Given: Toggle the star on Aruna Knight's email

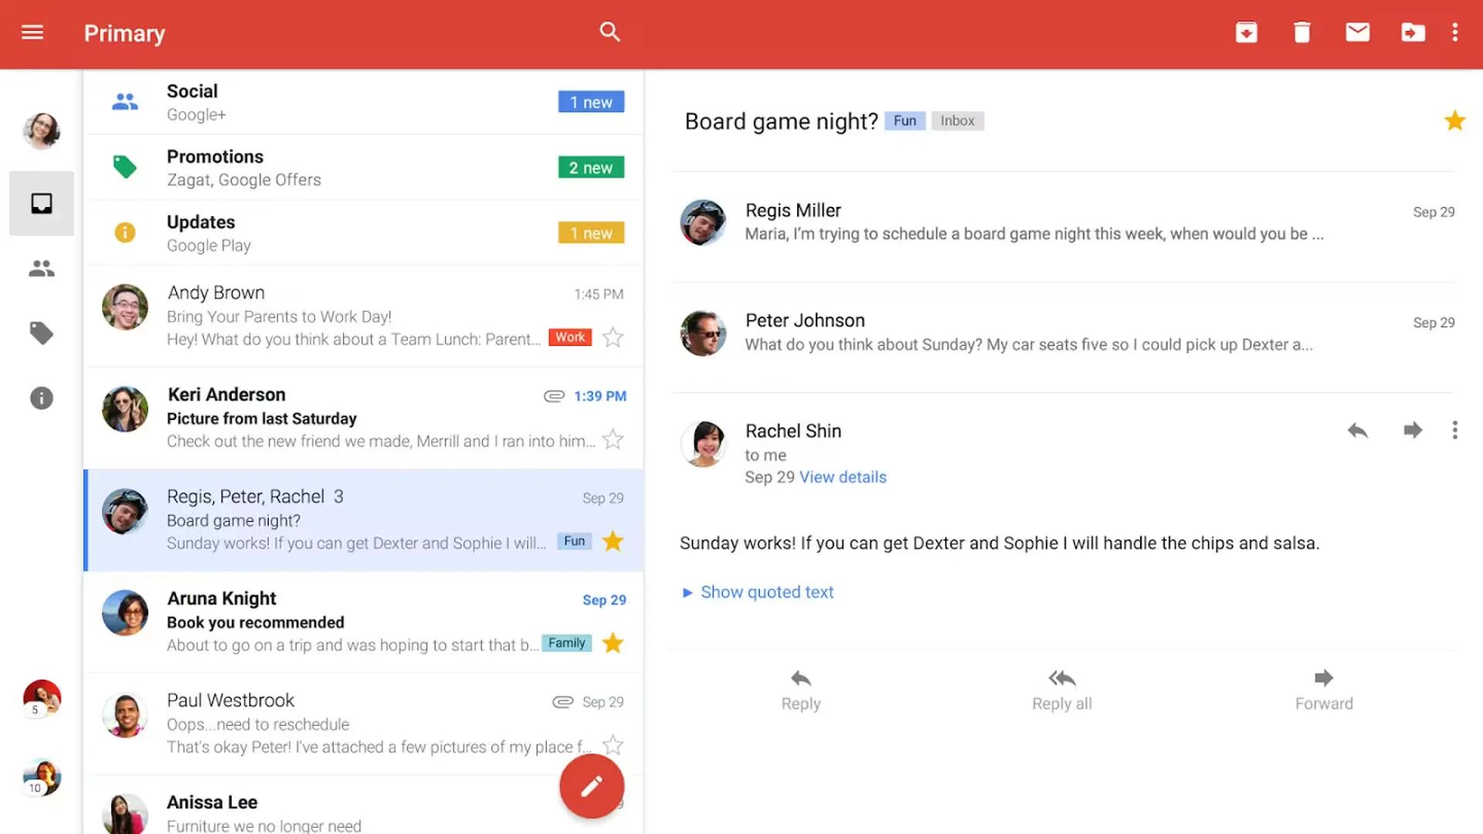Looking at the screenshot, I should coord(613,642).
